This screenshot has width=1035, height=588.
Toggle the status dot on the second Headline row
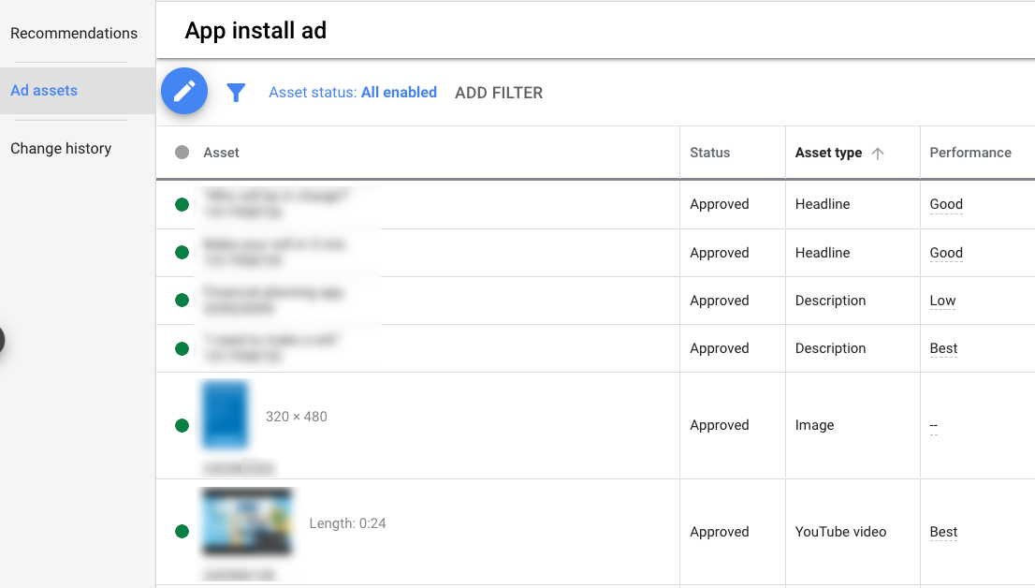pyautogui.click(x=182, y=252)
